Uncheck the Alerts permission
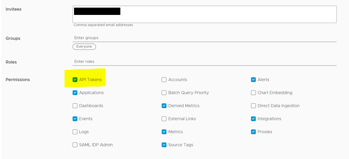 [x=253, y=80]
